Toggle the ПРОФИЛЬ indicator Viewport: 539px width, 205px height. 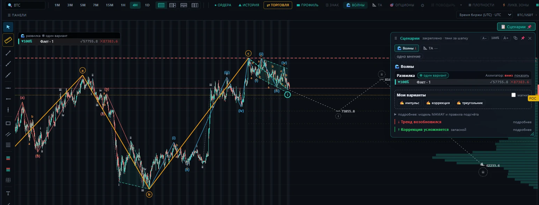(308, 5)
